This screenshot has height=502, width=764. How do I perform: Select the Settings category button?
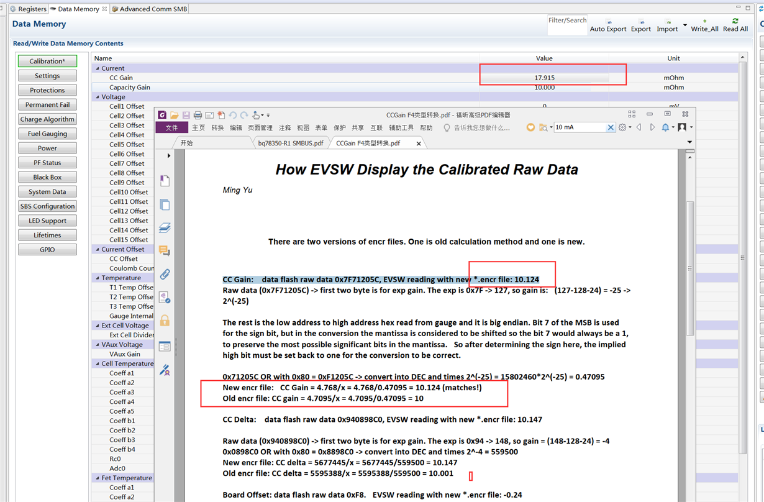47,76
